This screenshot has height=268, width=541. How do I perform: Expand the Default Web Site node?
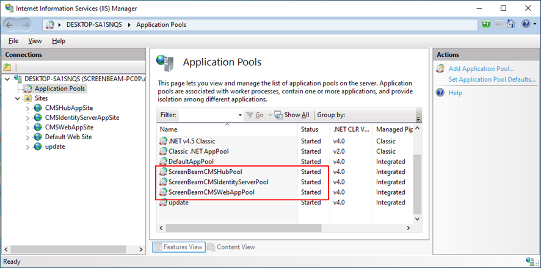(x=27, y=137)
